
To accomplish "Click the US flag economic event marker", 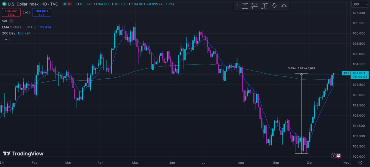I will tap(338, 156).
